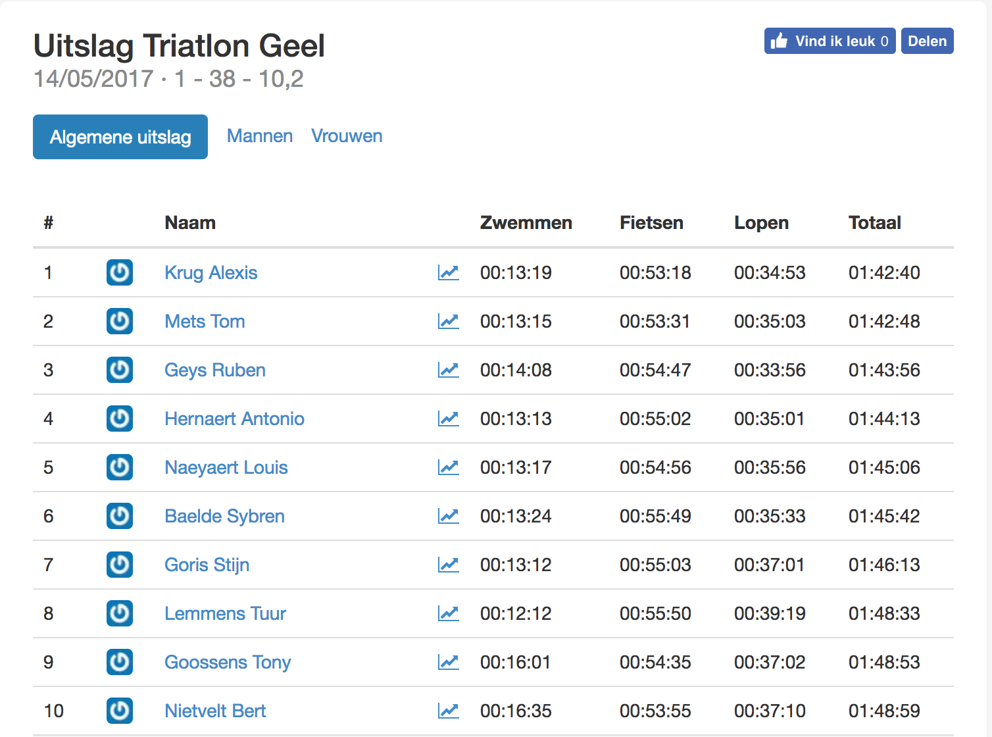
Task: Switch to the Vrouwen tab
Action: [x=347, y=136]
